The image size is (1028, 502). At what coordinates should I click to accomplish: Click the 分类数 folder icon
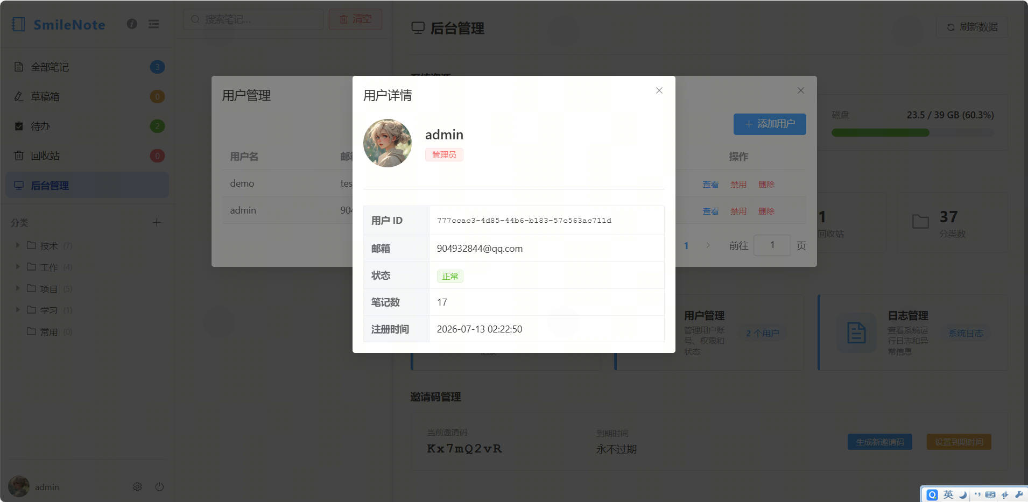(920, 222)
